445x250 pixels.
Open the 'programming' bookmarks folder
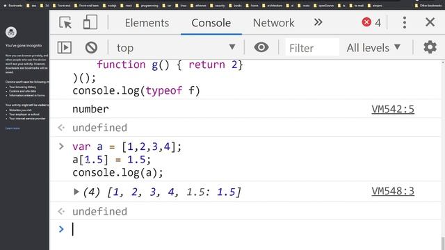tap(147, 6)
